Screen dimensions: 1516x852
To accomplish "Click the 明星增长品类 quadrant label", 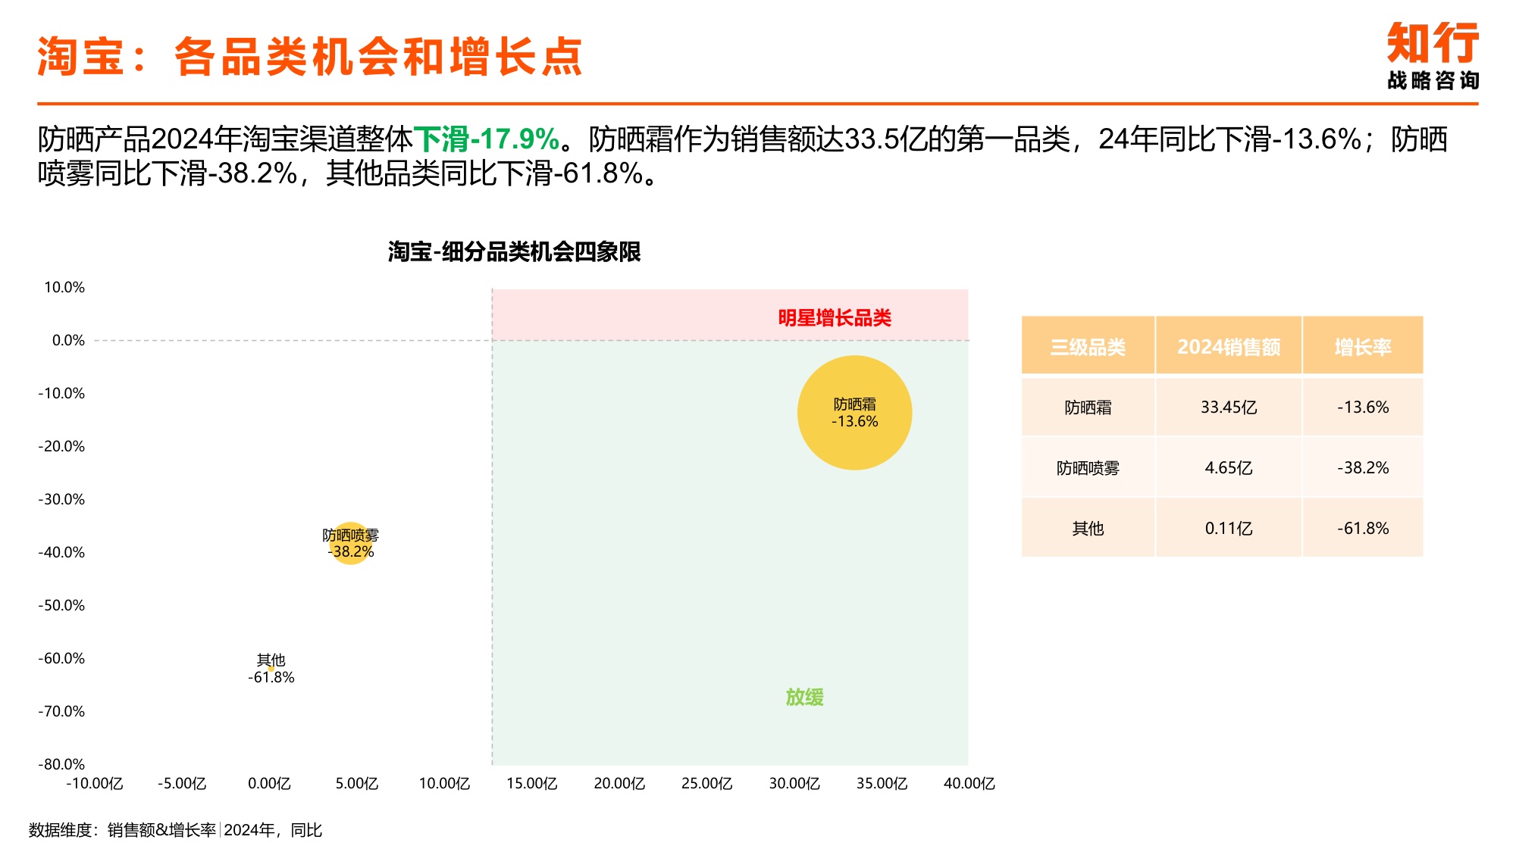I will click(835, 318).
